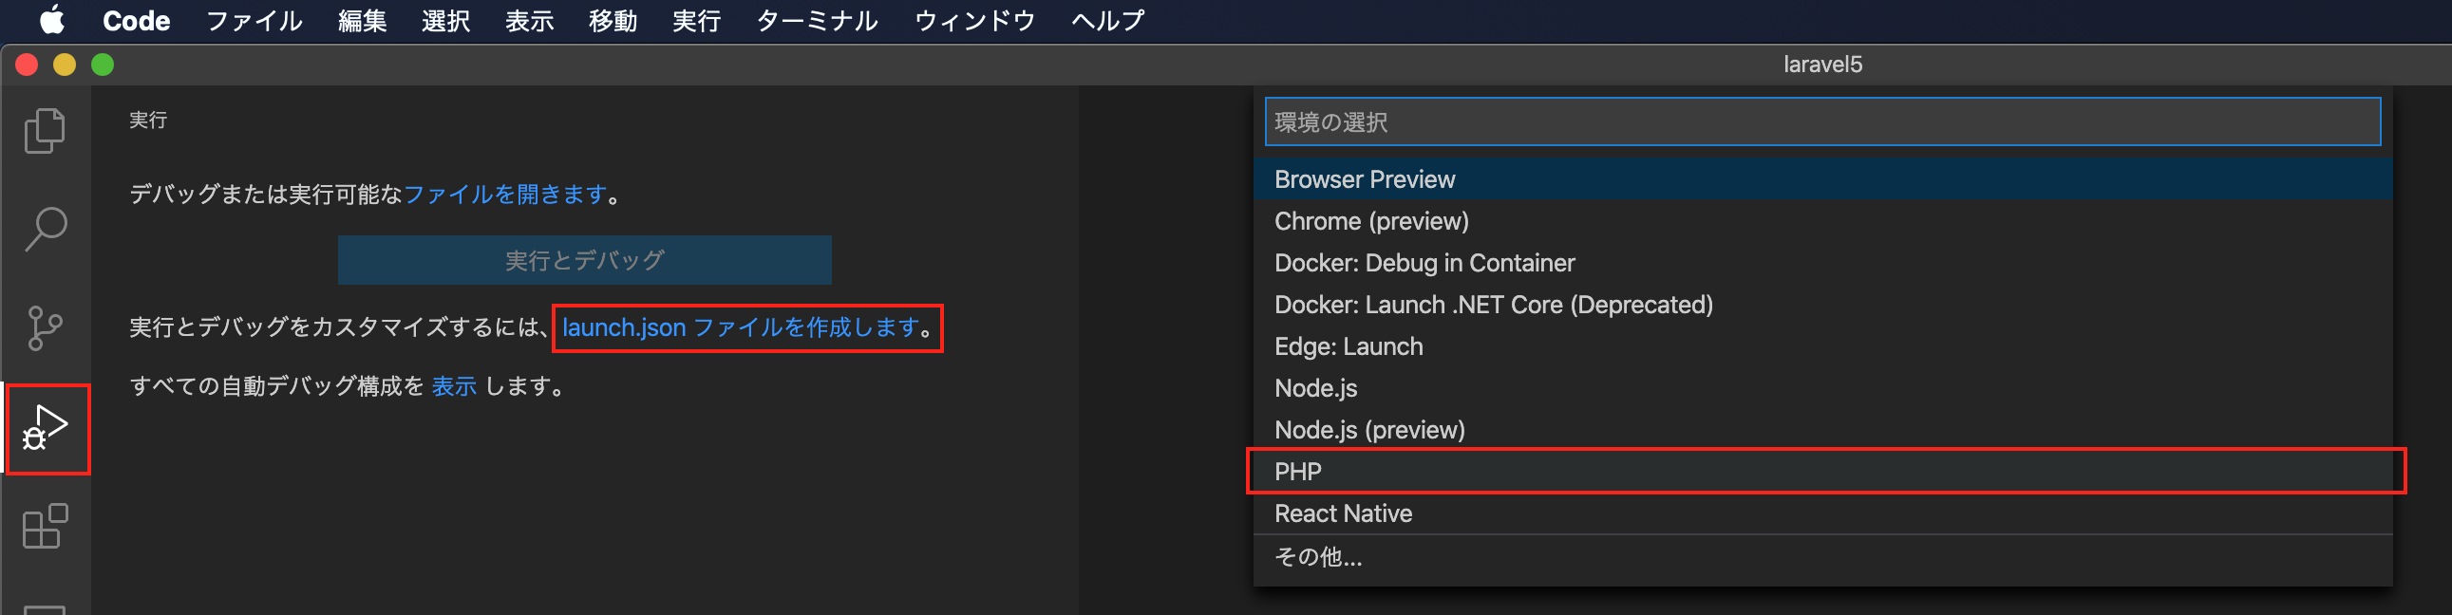This screenshot has width=2452, height=615.
Task: Open the 選択 menu
Action: (x=445, y=20)
